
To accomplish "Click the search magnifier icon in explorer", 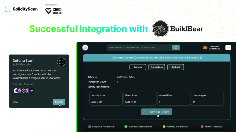I will click(x=176, y=47).
